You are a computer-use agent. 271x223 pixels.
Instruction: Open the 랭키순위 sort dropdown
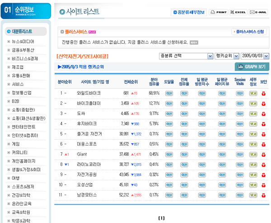[x=227, y=56]
